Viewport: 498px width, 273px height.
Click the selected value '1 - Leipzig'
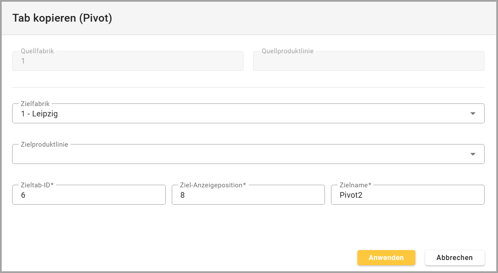point(39,114)
